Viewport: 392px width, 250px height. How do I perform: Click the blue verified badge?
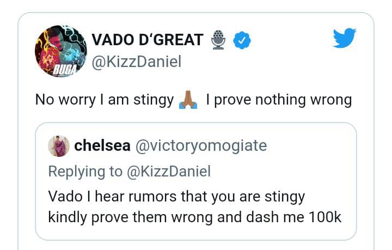tap(241, 40)
